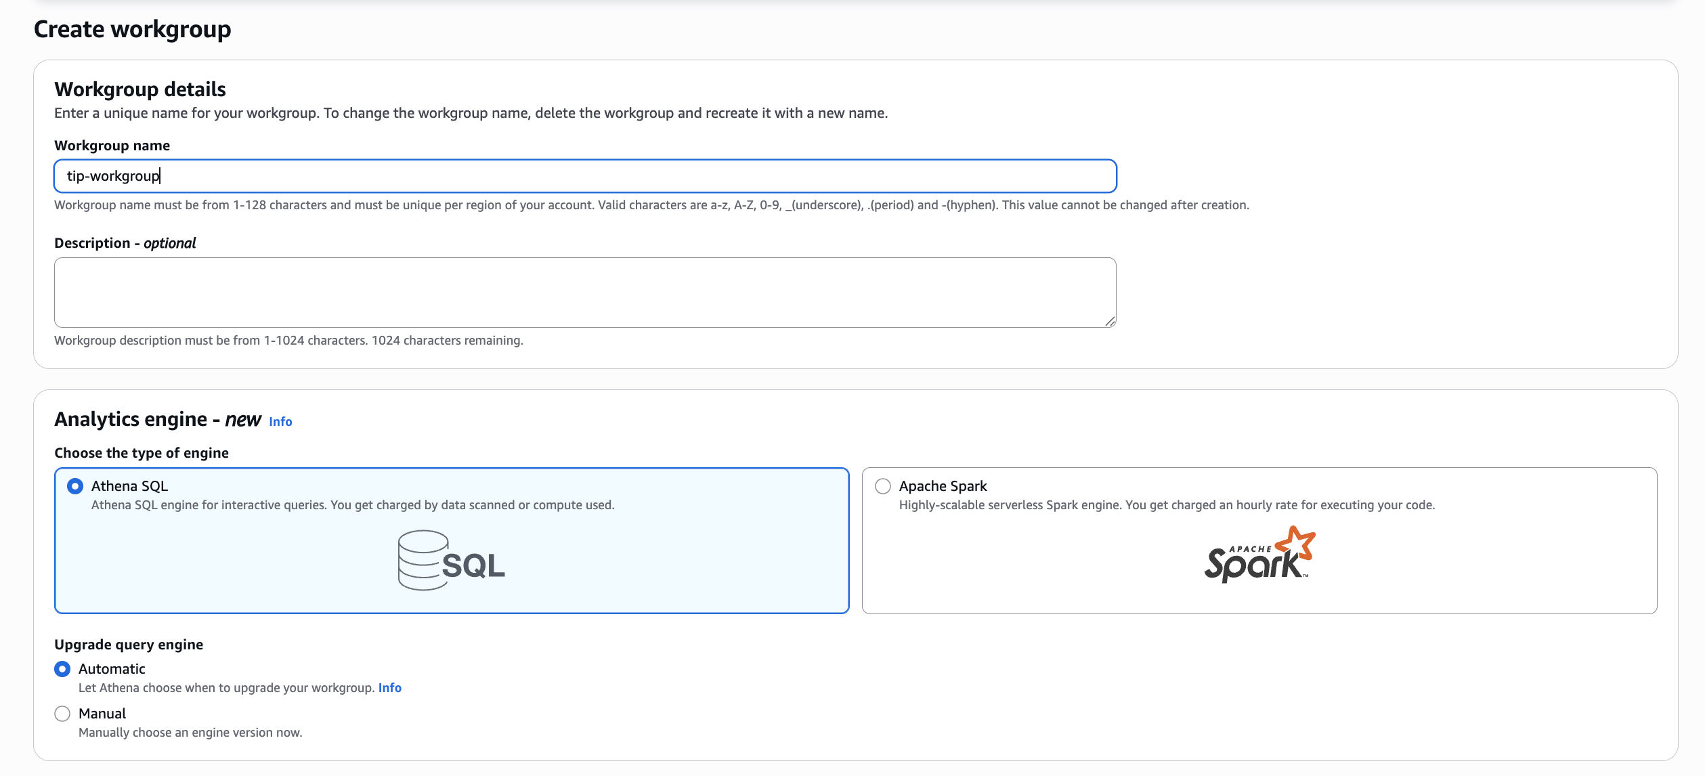This screenshot has width=1705, height=776.
Task: Click the 'Analytics engine - new' heading
Action: coord(158,420)
